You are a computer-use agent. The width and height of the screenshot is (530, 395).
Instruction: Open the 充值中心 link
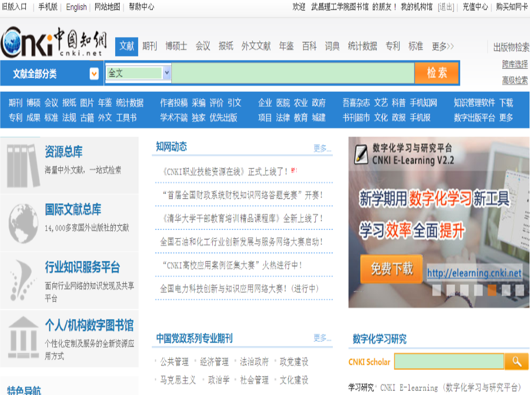(475, 7)
